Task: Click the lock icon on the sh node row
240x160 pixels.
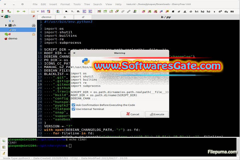Action: click(34, 25)
